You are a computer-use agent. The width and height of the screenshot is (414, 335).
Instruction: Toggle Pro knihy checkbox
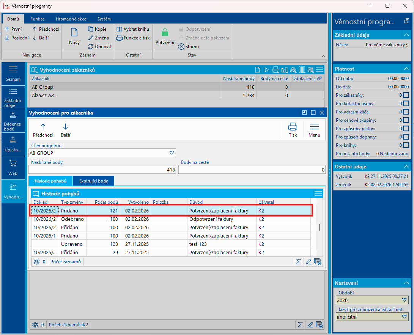(x=406, y=145)
